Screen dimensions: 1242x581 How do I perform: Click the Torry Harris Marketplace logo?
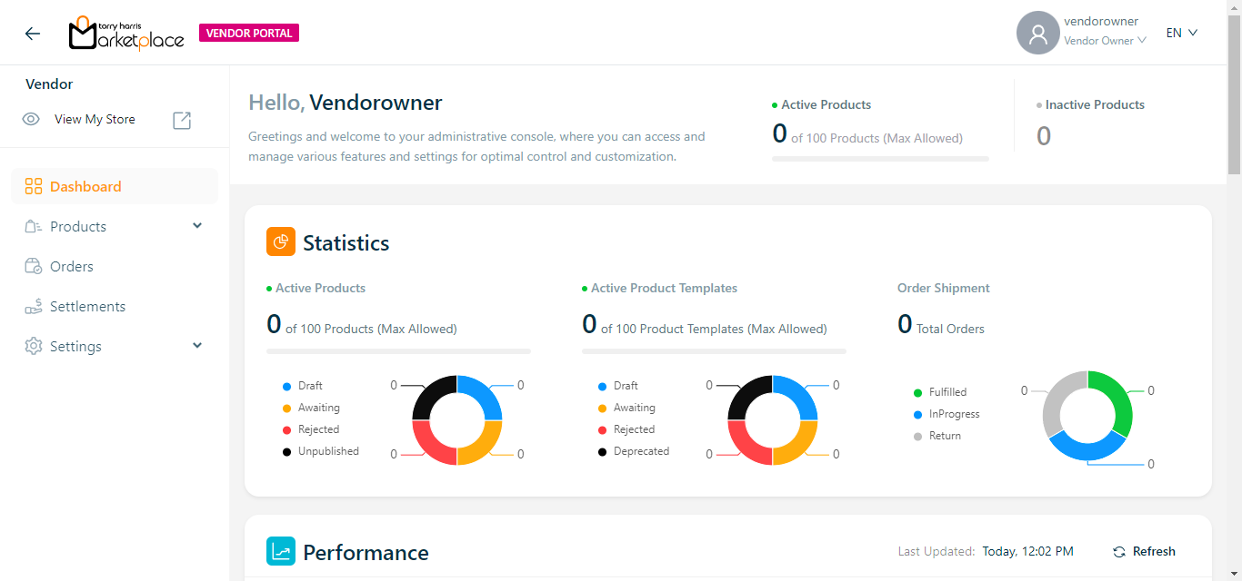[x=126, y=34]
